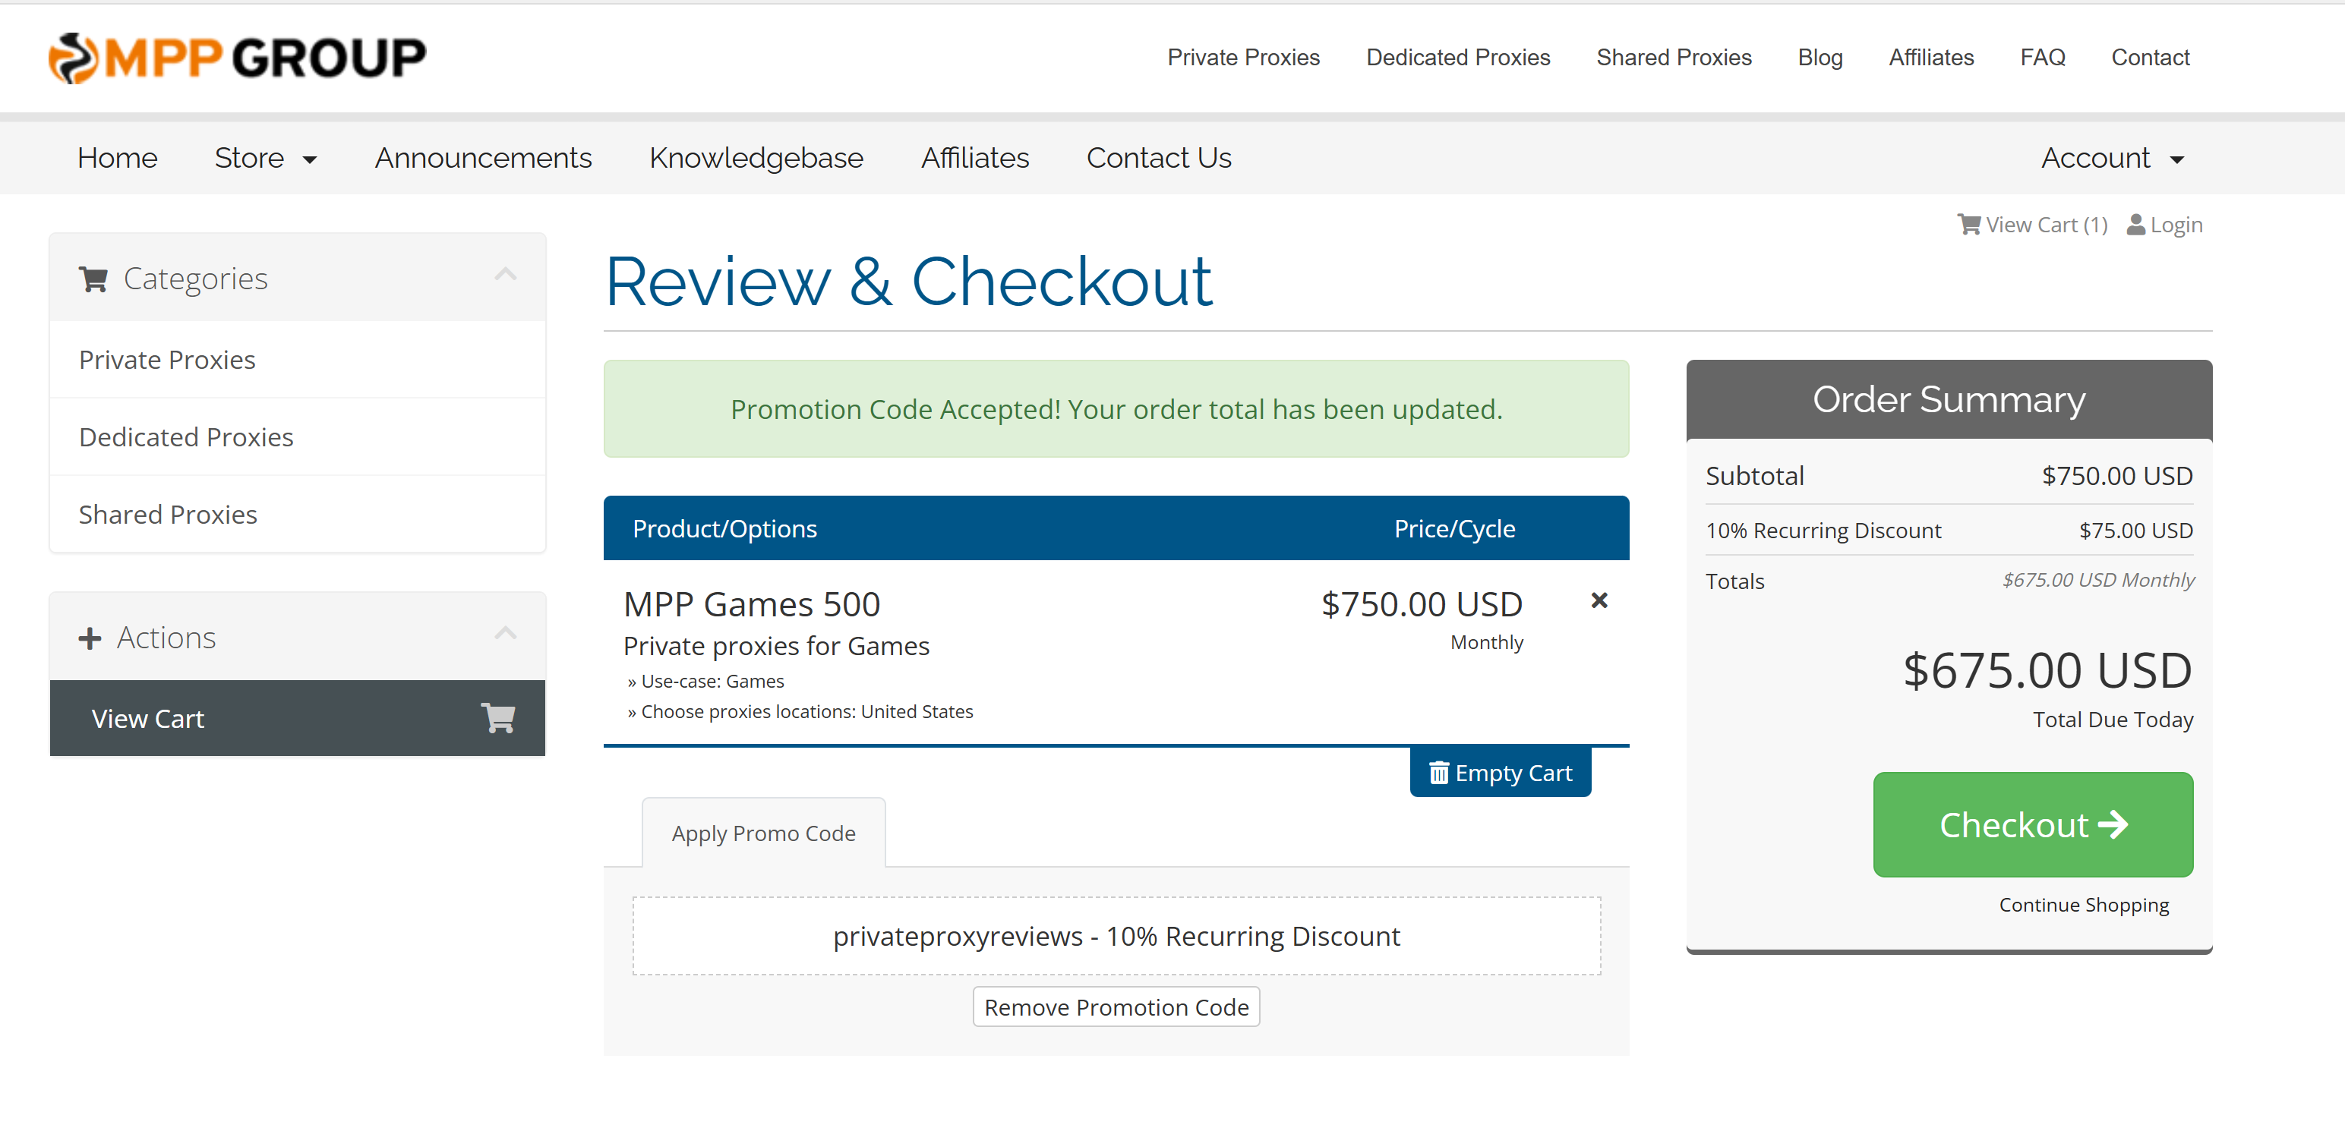Click the privateproxyreviews promo code box
The width and height of the screenshot is (2345, 1131).
(1116, 935)
